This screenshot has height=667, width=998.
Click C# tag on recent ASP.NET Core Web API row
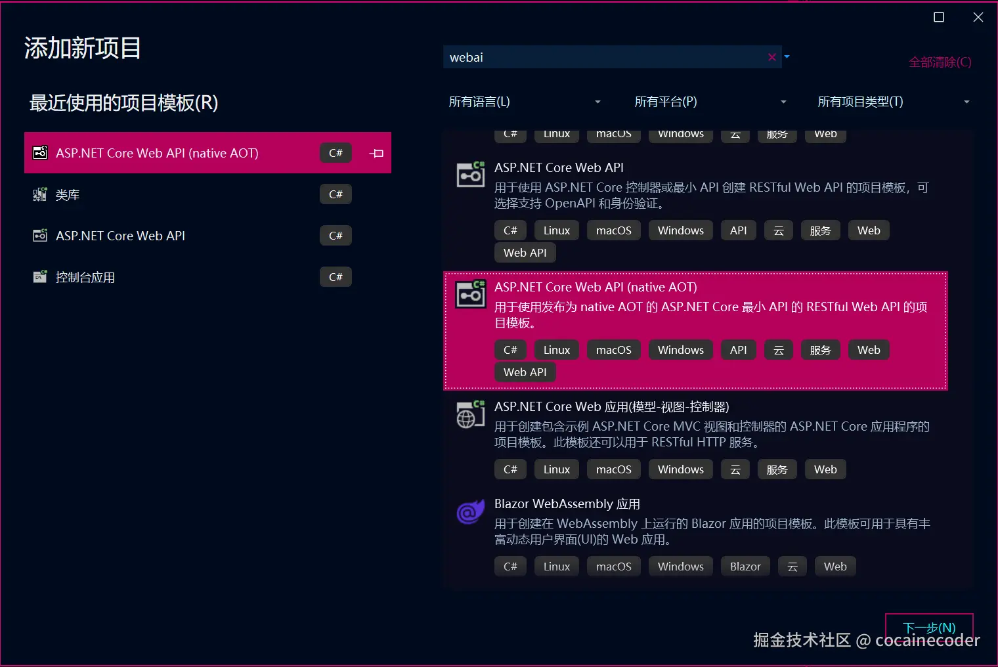point(336,236)
